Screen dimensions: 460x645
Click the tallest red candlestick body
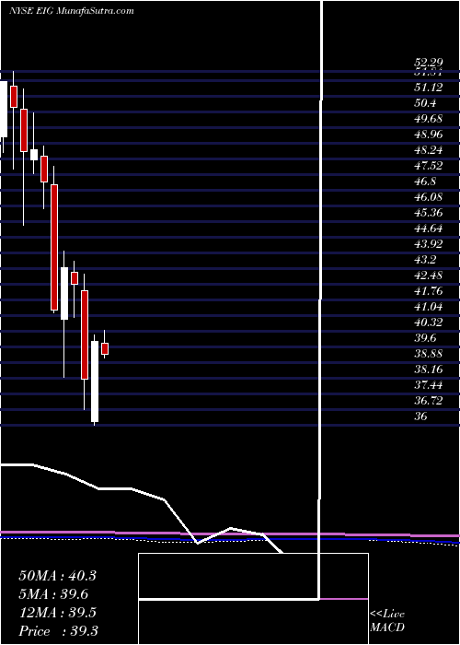pos(54,247)
